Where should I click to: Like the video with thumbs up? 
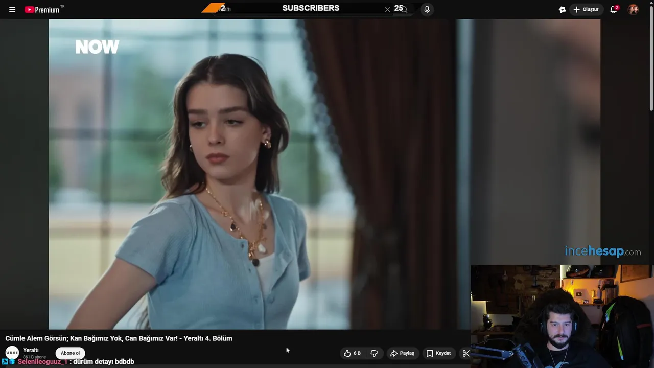[353, 353]
